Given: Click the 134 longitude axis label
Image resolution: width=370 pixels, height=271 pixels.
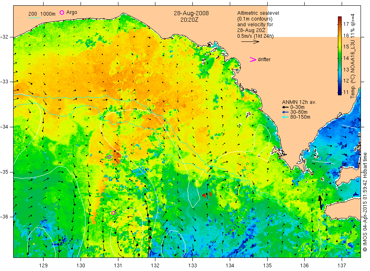Looking at the screenshot, I should [x=230, y=266].
